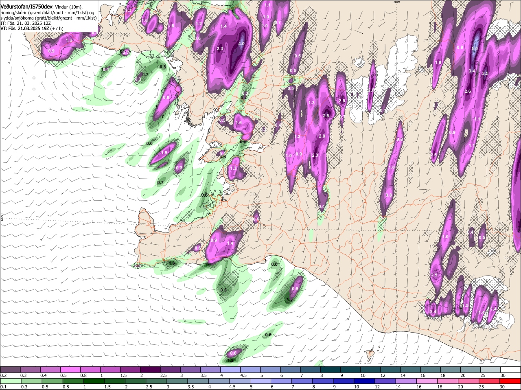The width and height of the screenshot is (521, 390).
Task: Select the 0.1 pale green rain scale swatch
Action: [11, 381]
